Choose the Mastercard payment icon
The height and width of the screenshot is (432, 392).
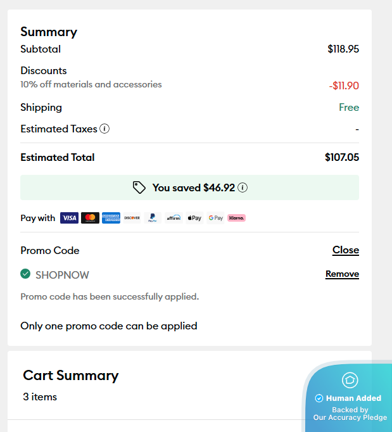click(x=90, y=218)
